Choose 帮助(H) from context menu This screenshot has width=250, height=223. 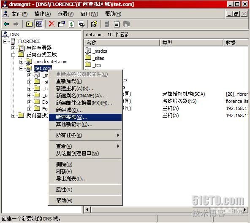coord(85,201)
